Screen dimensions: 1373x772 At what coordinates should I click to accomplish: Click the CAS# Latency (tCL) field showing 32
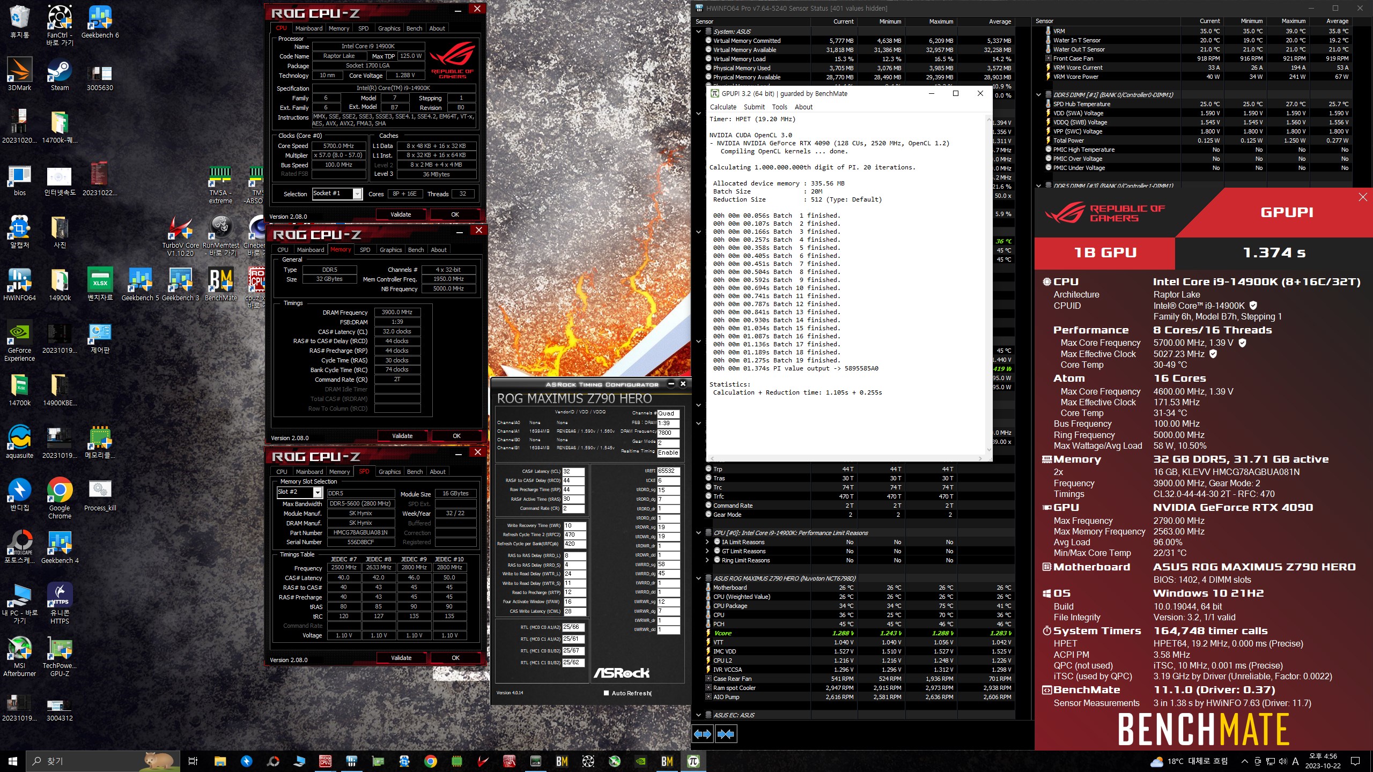[573, 471]
